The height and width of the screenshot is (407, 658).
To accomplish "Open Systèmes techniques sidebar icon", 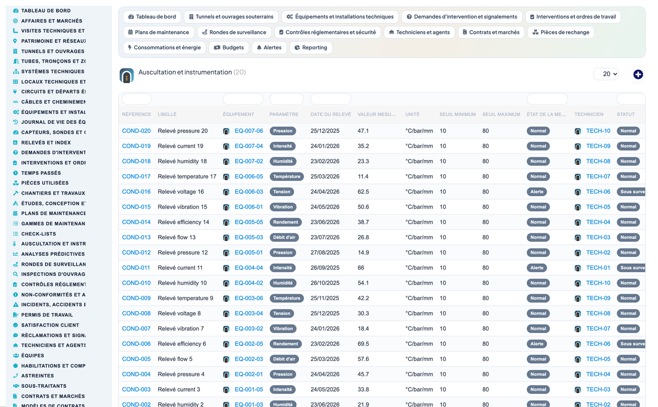I will point(15,71).
